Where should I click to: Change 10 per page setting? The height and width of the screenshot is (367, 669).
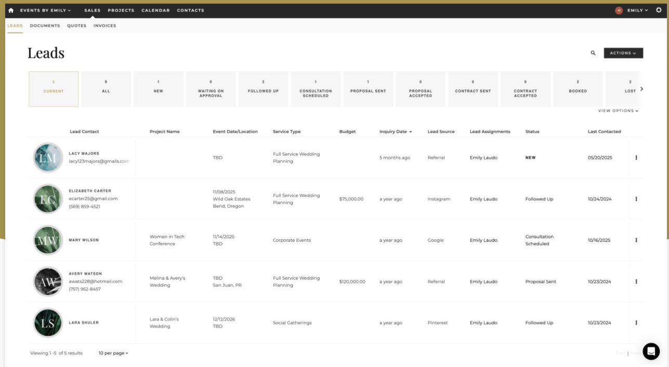click(x=113, y=353)
